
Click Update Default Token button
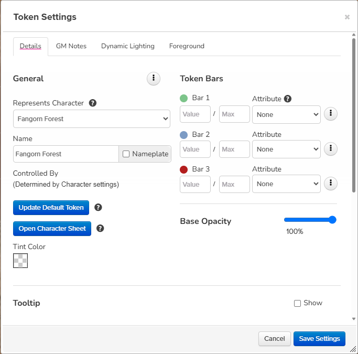point(51,208)
